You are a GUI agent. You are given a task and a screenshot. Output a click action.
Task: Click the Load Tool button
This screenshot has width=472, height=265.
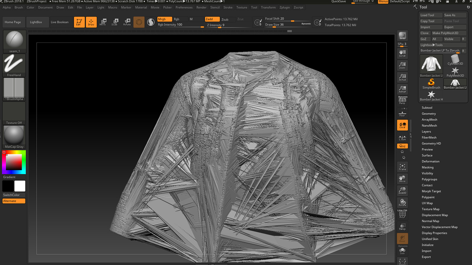tap(430, 15)
